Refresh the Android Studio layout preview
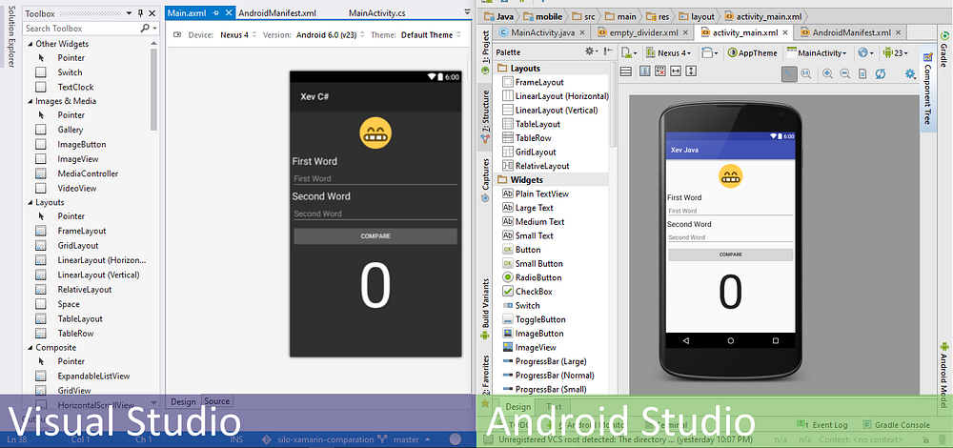 tap(880, 73)
